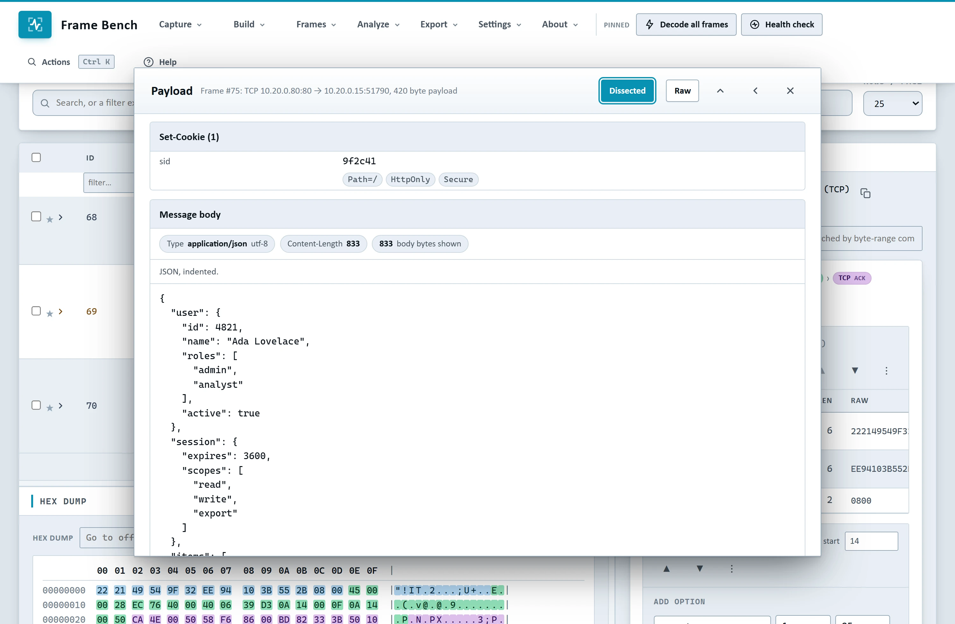The width and height of the screenshot is (955, 624).
Task: Open the rows-per-page dropdown showing 25
Action: tap(892, 103)
